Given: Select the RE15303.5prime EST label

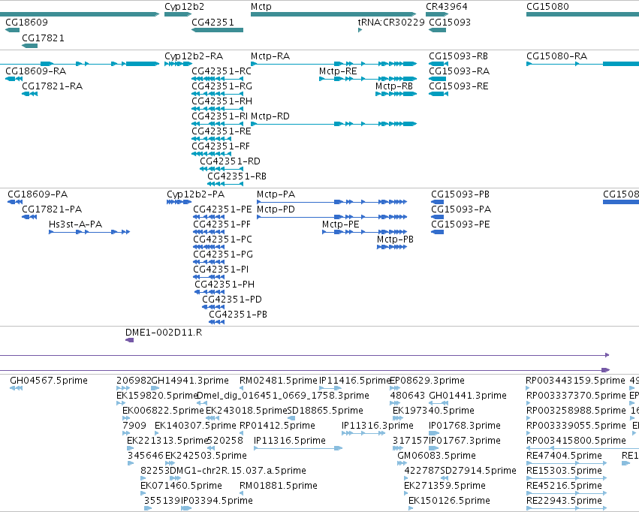Looking at the screenshot, I should pos(565,471).
